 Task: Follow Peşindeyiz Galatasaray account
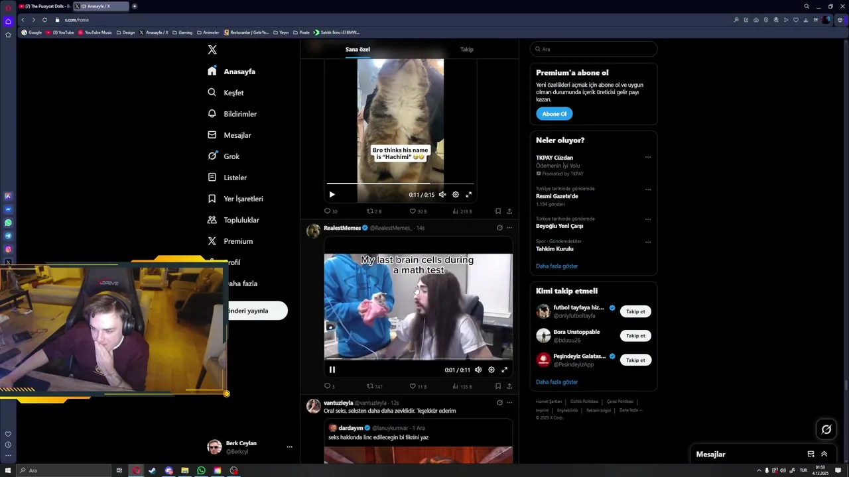[x=635, y=360]
